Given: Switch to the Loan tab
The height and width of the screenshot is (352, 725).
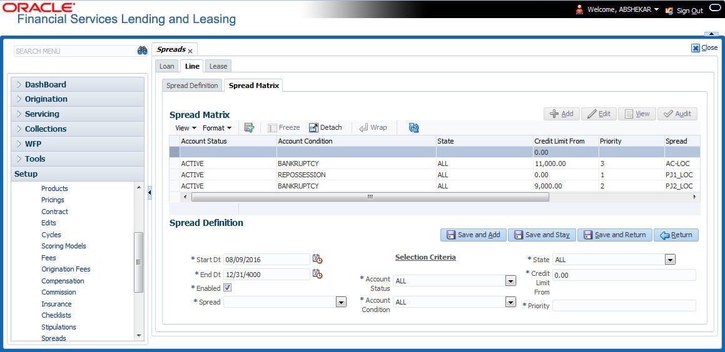Looking at the screenshot, I should pos(167,66).
